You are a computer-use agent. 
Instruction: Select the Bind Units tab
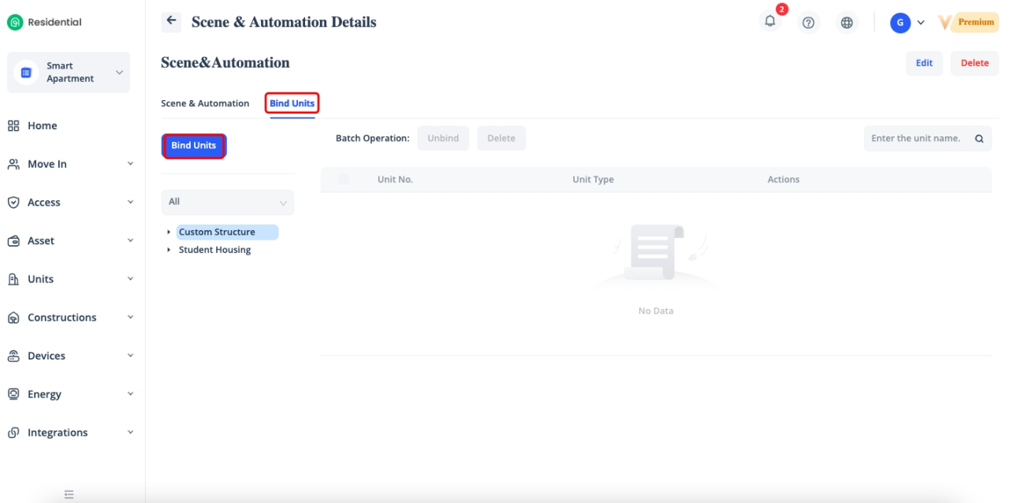292,103
